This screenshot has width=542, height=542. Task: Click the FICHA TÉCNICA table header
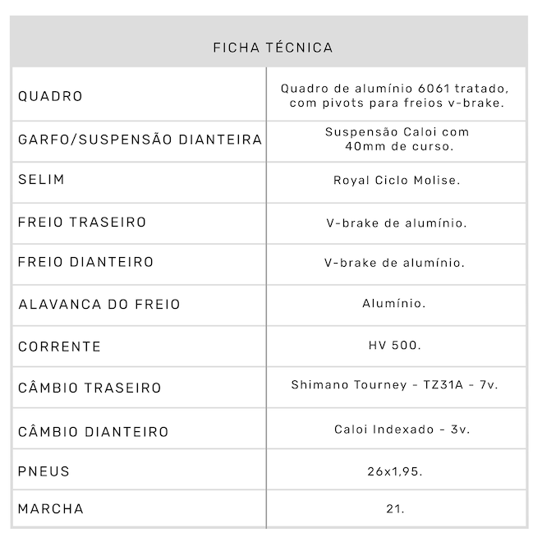pos(273,48)
